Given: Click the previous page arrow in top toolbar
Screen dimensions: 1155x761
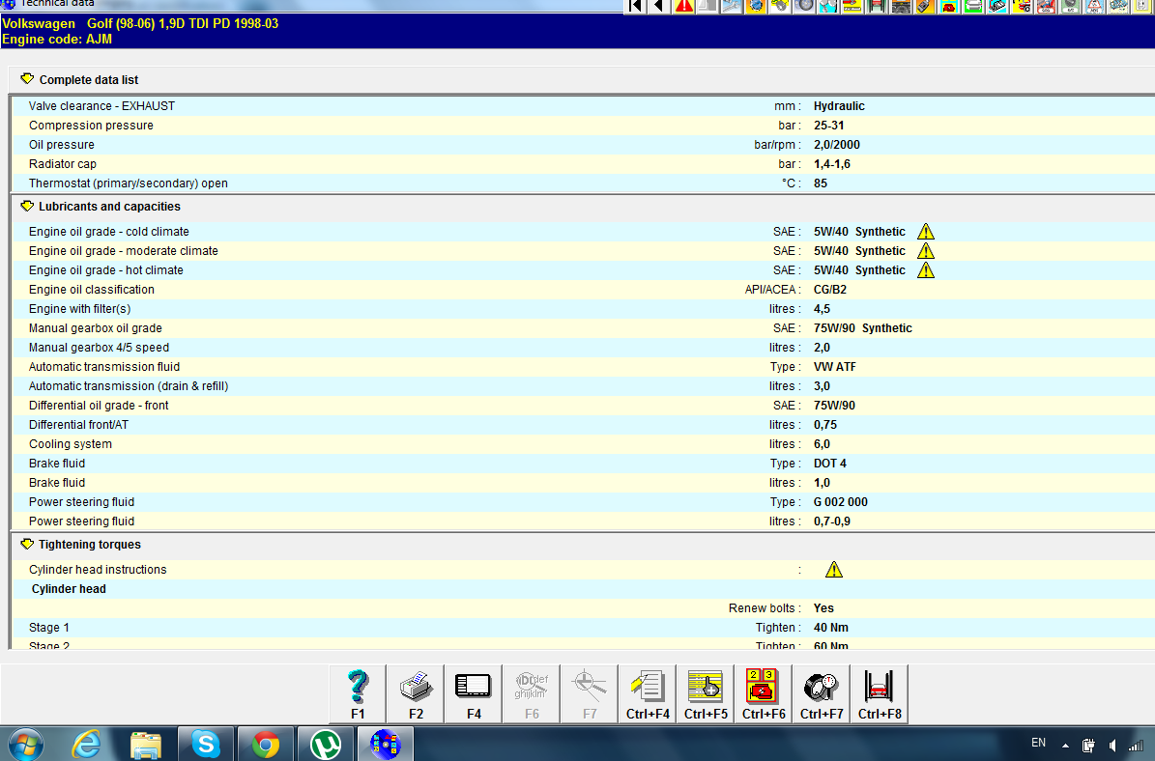Looking at the screenshot, I should click(x=659, y=6).
